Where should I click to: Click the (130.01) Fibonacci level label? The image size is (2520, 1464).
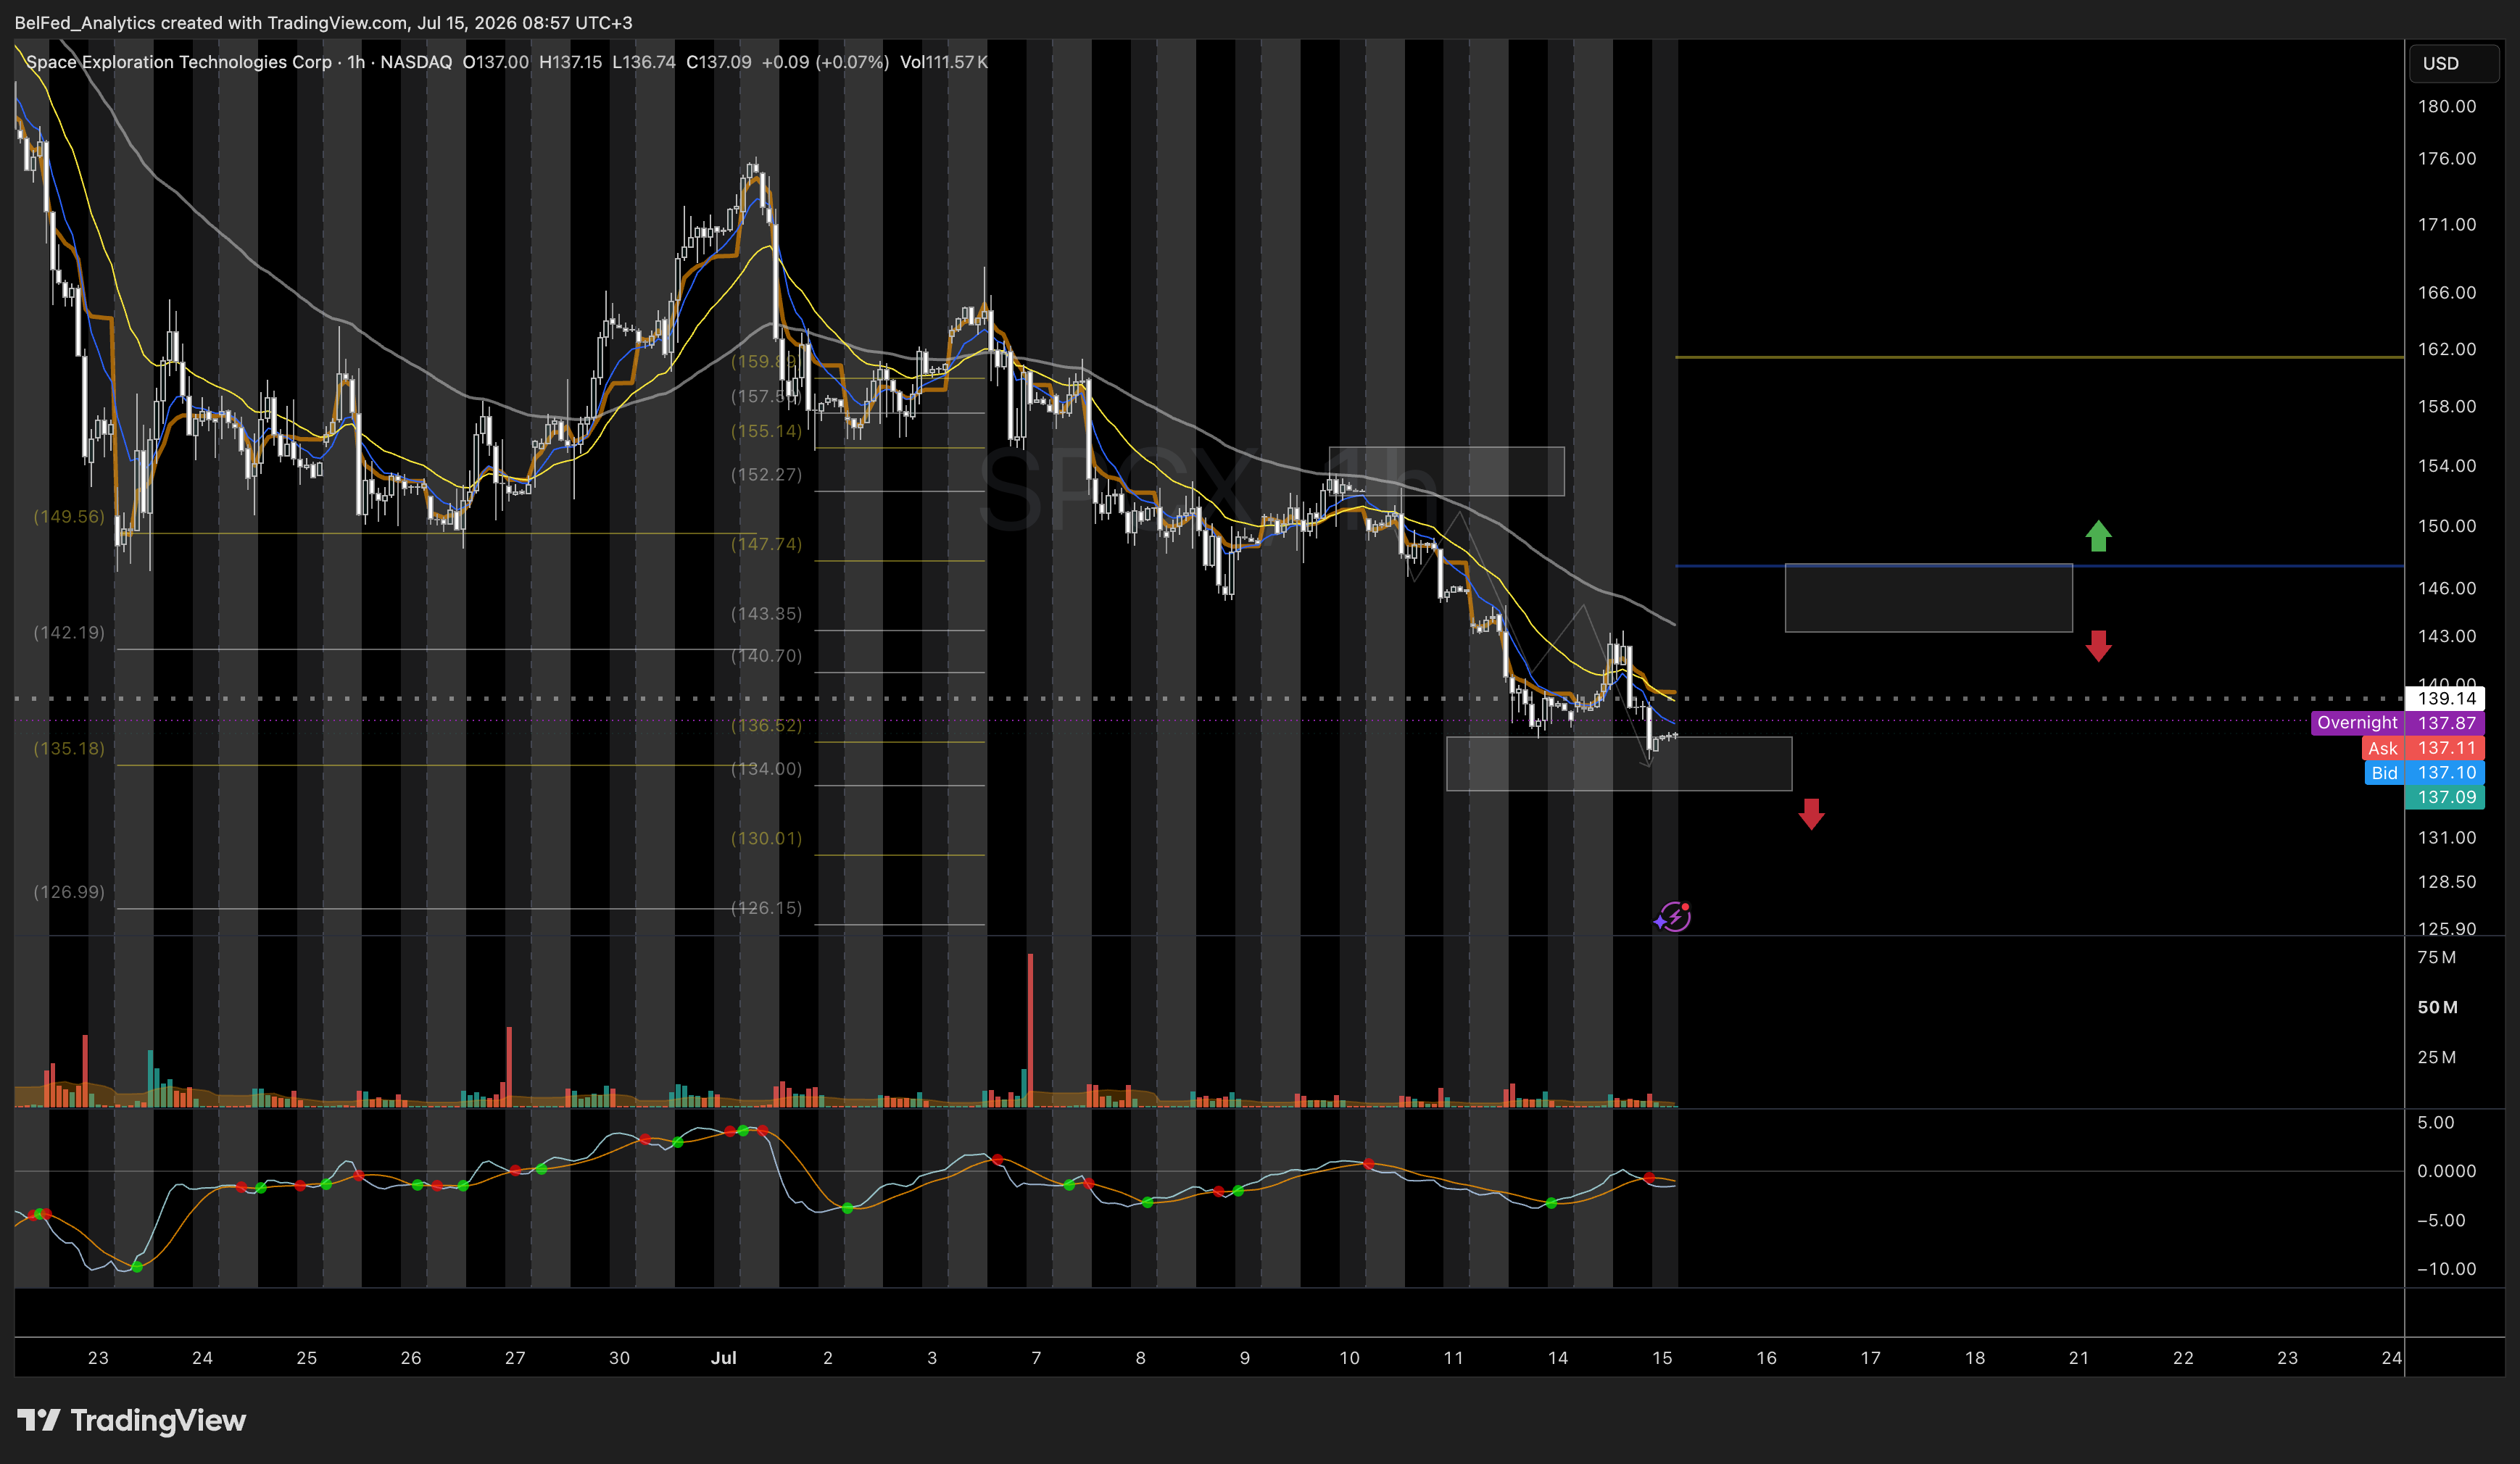click(x=766, y=838)
